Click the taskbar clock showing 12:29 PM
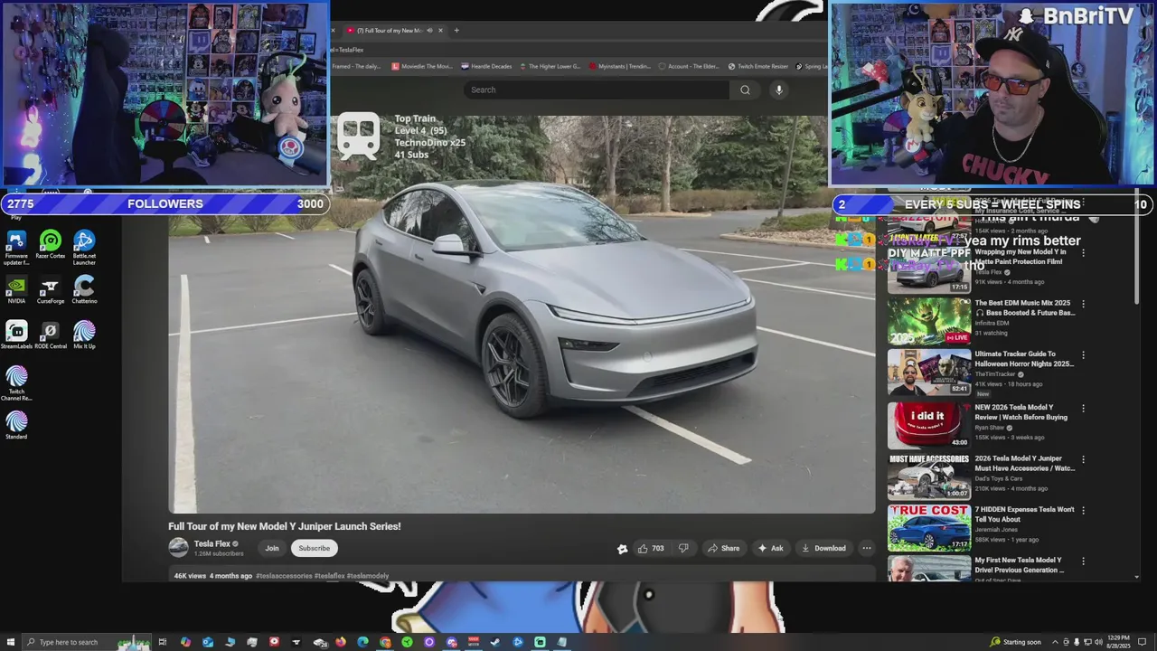The height and width of the screenshot is (651, 1157). tap(1116, 642)
